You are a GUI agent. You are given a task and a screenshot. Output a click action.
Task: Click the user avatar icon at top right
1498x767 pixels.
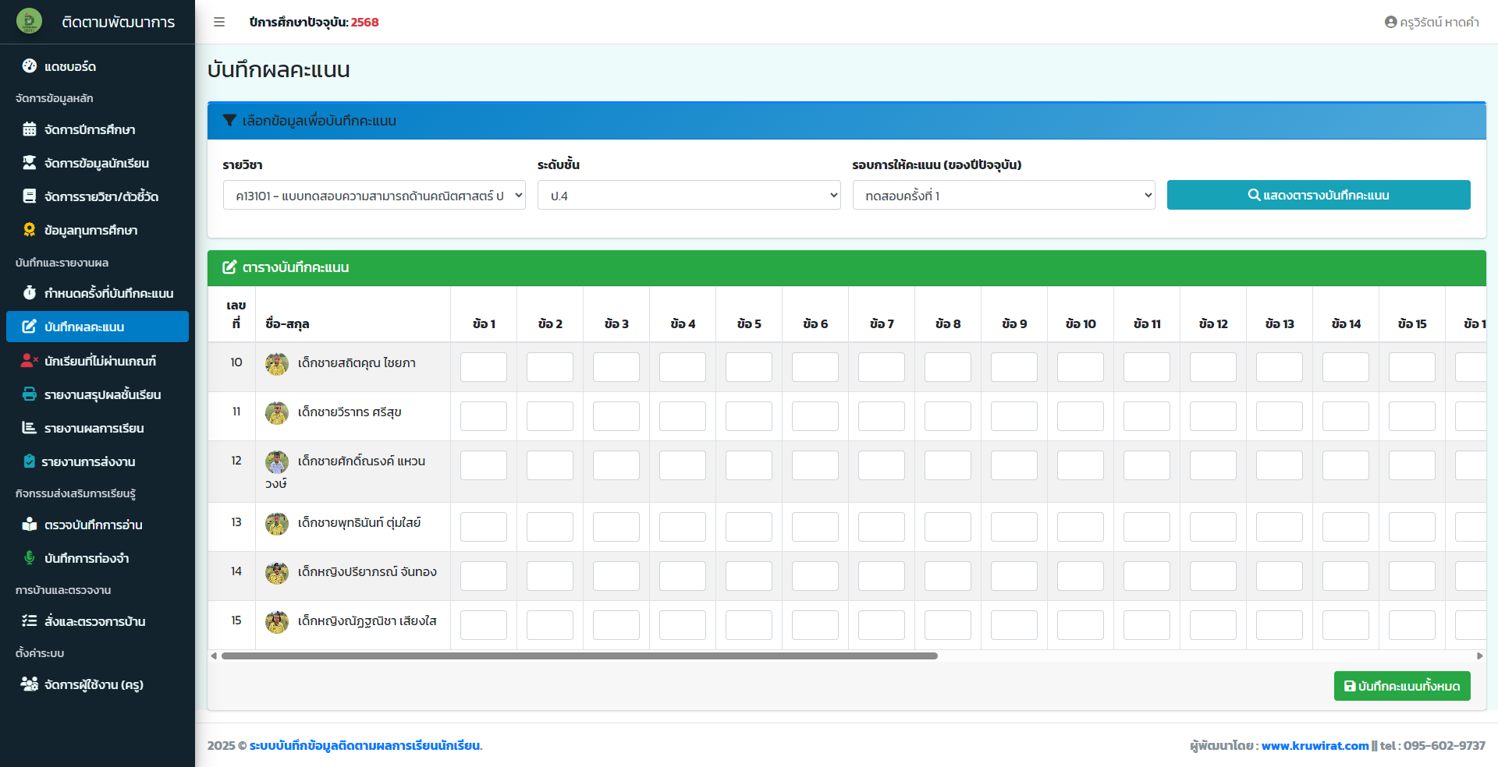tap(1390, 22)
